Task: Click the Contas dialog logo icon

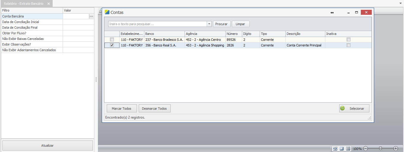Action: click(107, 12)
